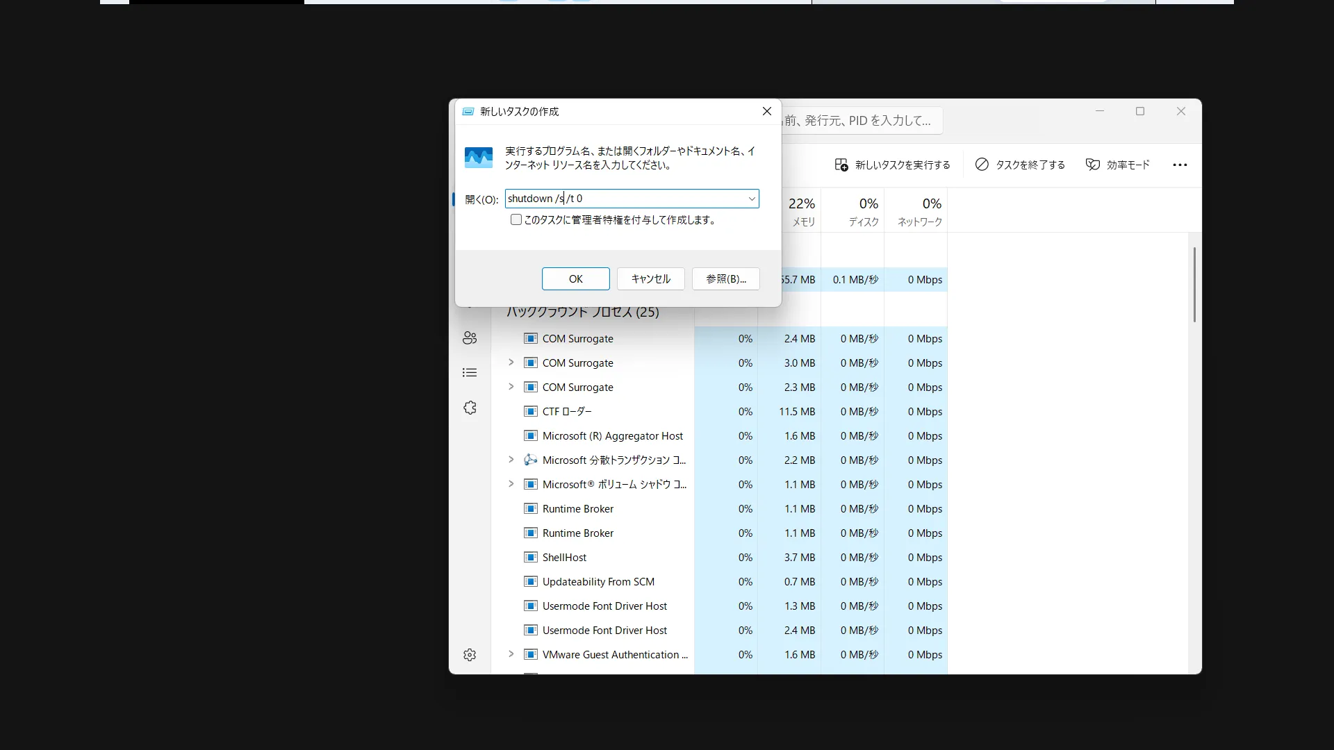Check the create with administrator privileges checkbox
Image resolution: width=1334 pixels, height=750 pixels.
pyautogui.click(x=516, y=219)
